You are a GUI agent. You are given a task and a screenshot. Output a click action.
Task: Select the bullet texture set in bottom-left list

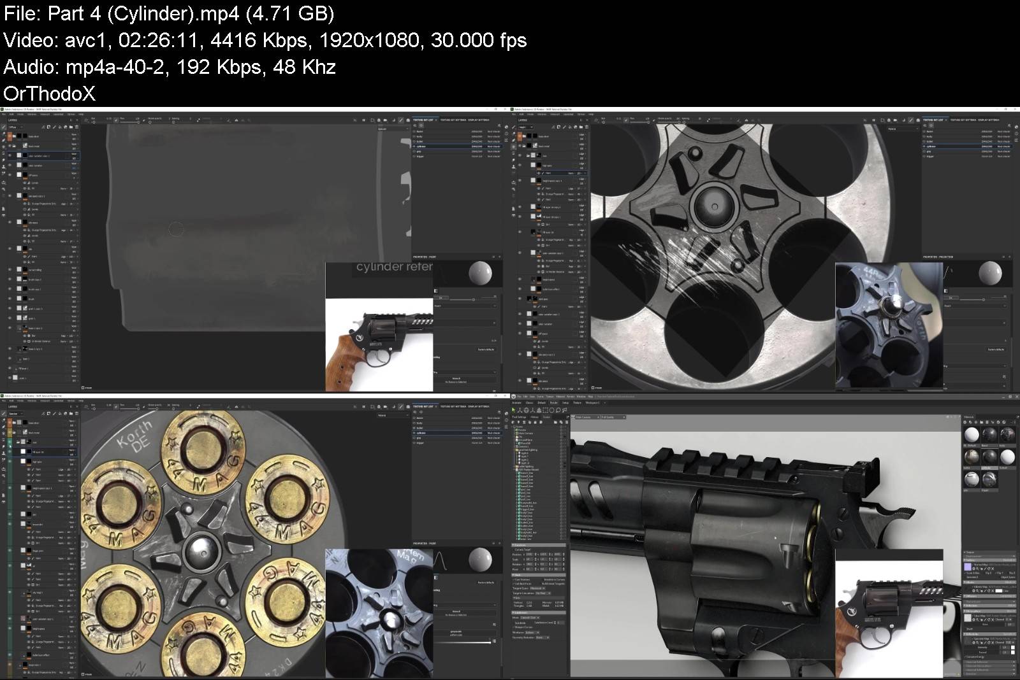point(420,428)
